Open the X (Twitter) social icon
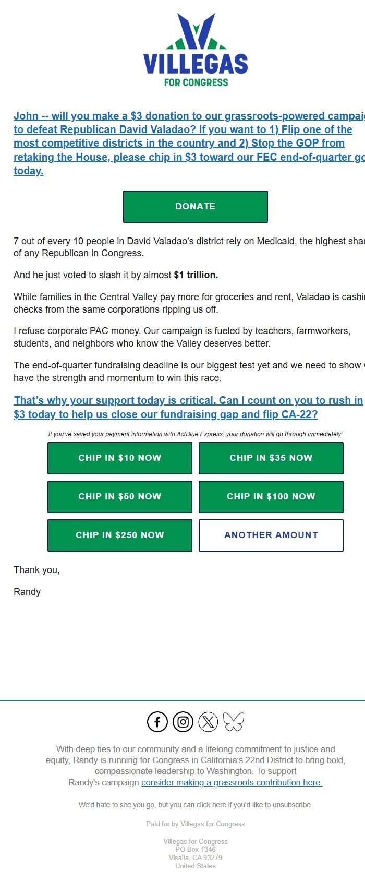 (x=208, y=722)
